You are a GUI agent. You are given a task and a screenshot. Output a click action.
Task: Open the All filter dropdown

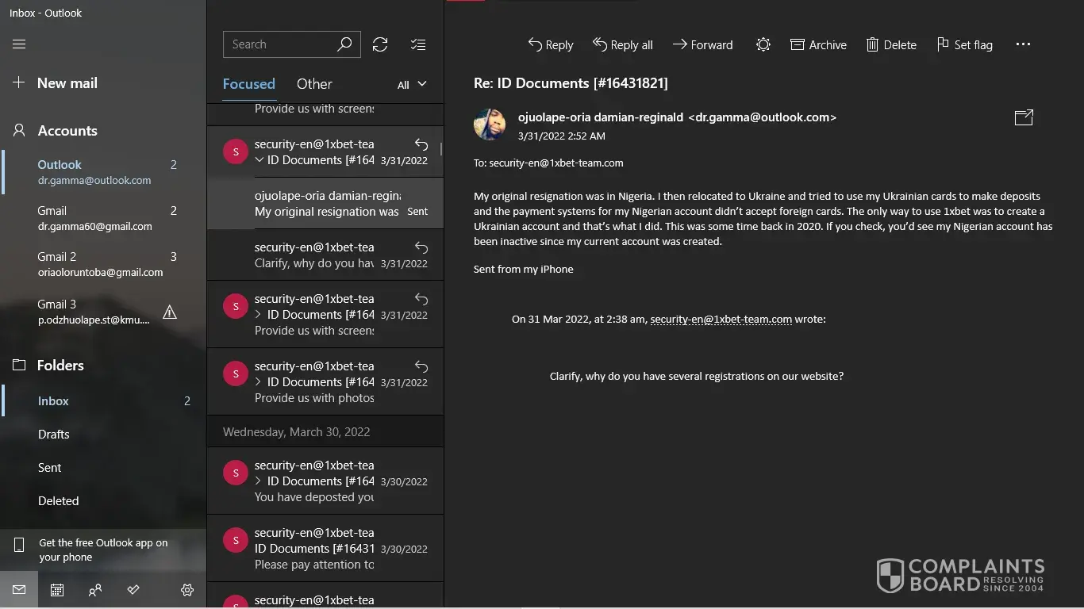412,84
